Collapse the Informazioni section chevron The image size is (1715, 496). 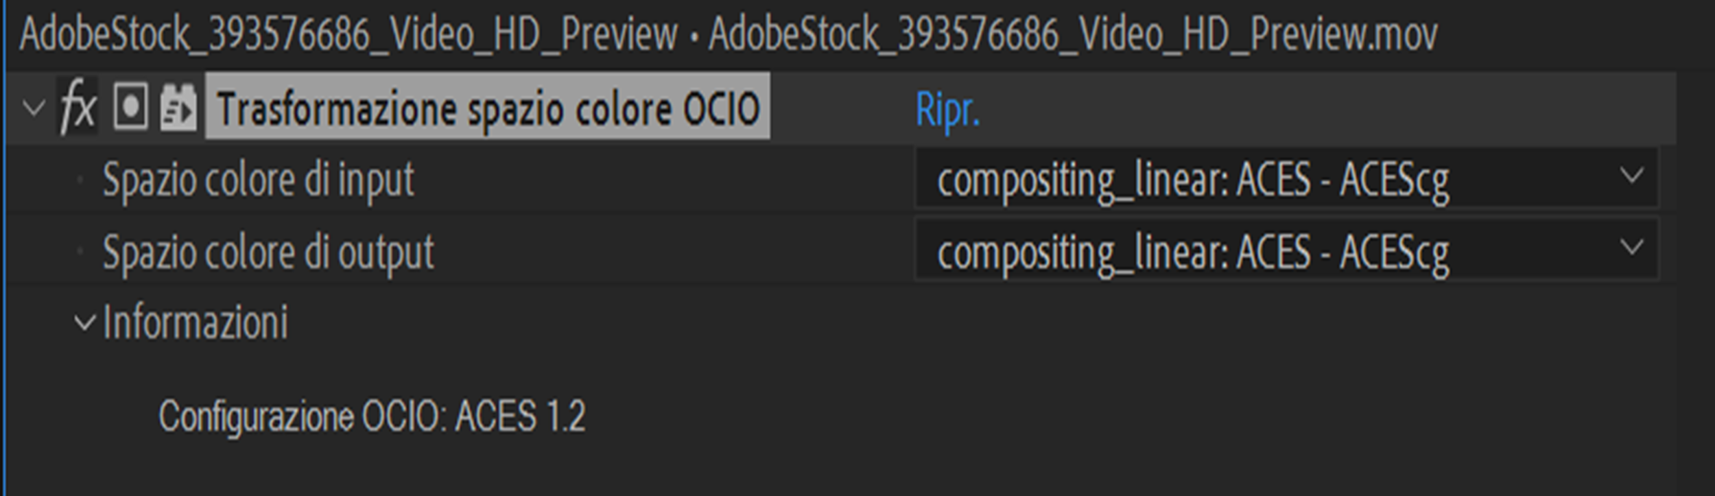(x=84, y=322)
